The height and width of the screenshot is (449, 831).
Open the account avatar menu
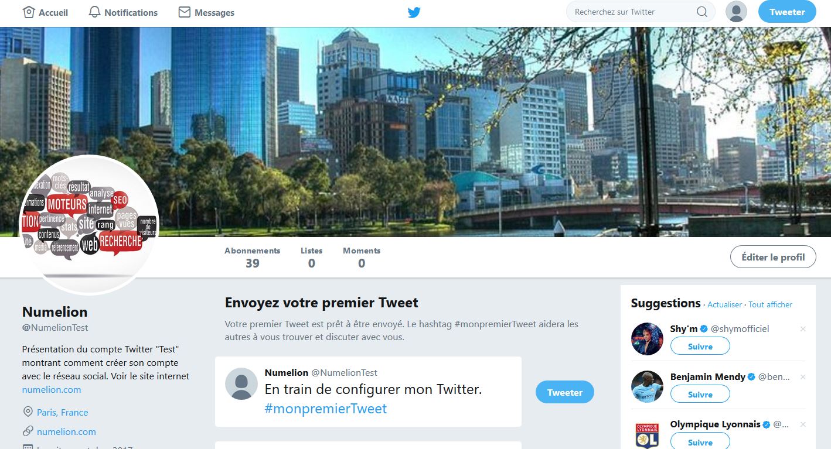[x=736, y=12]
